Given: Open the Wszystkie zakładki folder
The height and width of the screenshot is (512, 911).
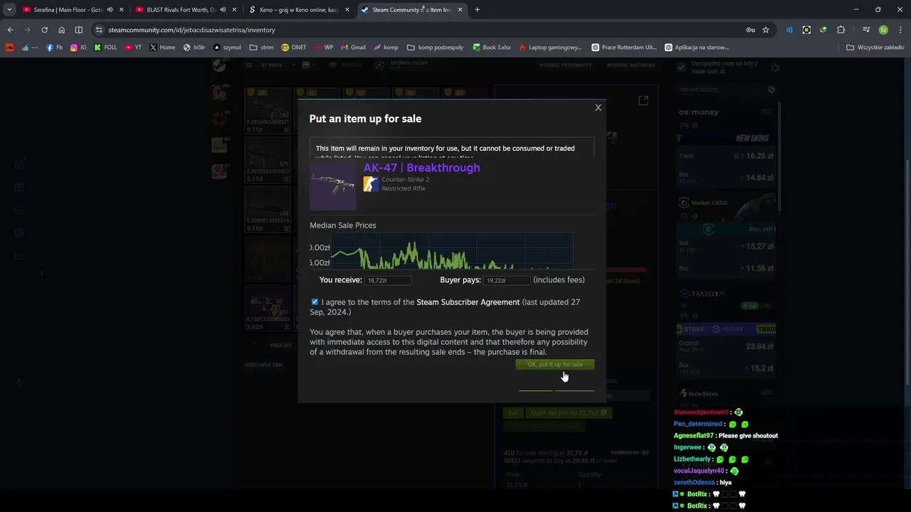Looking at the screenshot, I should (875, 48).
